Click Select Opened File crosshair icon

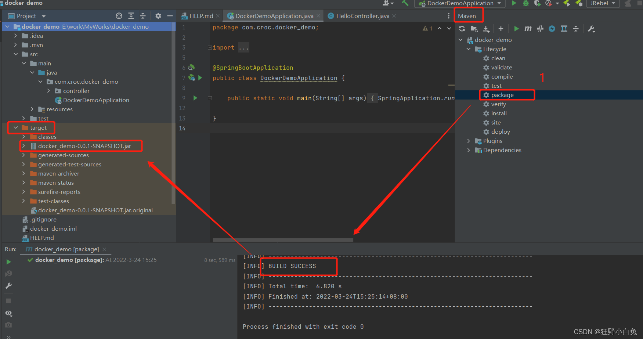point(119,16)
